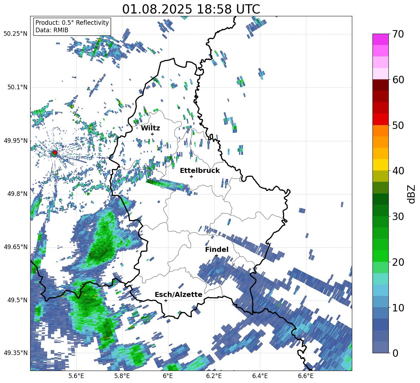Click the 5.6°E longitude label

click(76, 376)
